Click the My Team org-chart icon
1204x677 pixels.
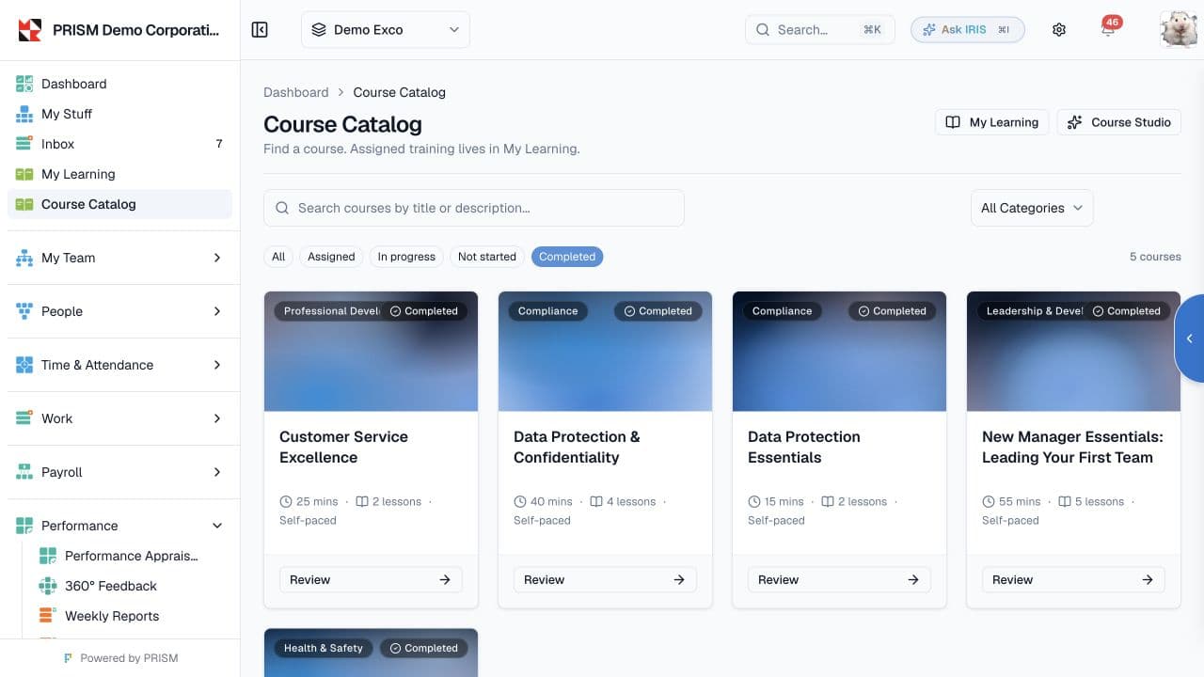tap(24, 258)
